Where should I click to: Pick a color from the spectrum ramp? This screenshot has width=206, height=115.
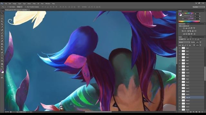coord(189,21)
